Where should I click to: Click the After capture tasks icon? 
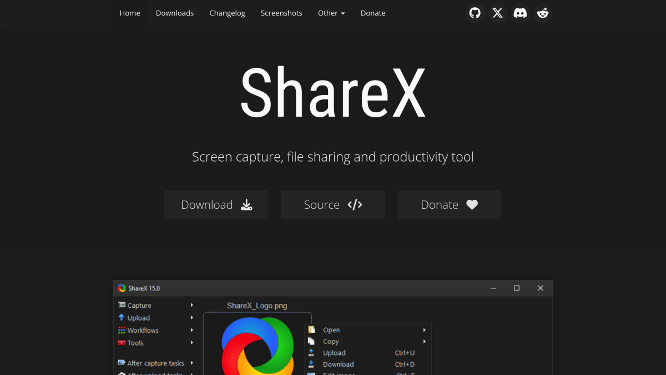121,363
